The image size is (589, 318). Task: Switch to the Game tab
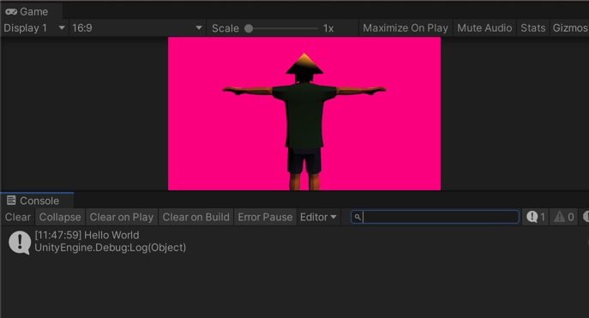[x=32, y=12]
